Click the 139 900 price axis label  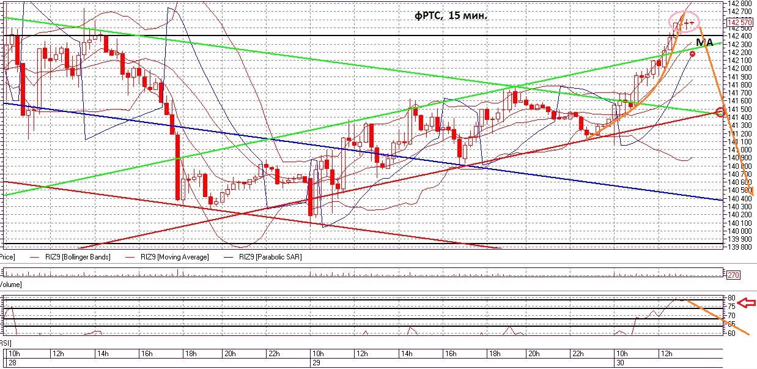740,239
